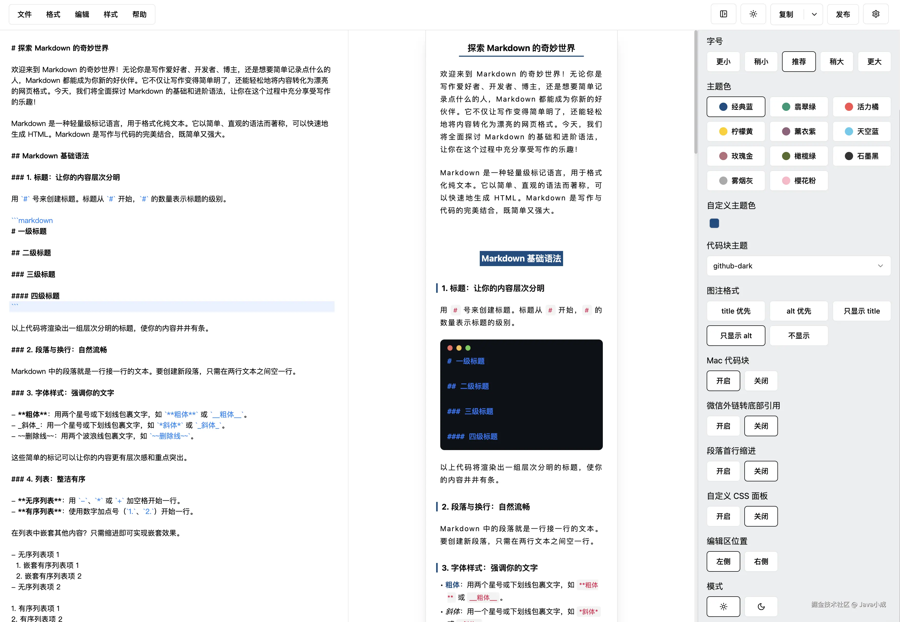
Task: Click the 发布 publish button
Action: pyautogui.click(x=843, y=14)
